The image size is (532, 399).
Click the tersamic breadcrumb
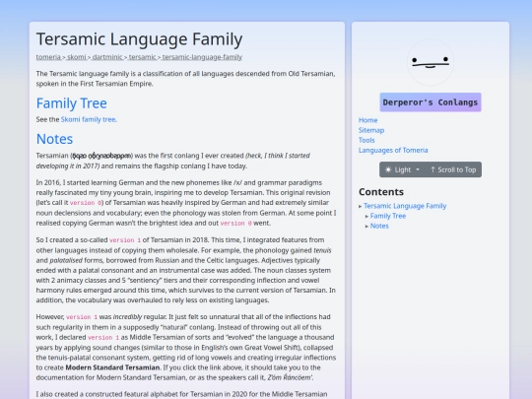click(142, 57)
